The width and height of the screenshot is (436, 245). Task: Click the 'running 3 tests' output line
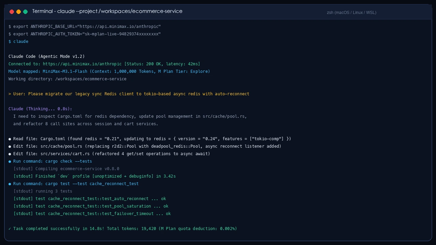43,191
